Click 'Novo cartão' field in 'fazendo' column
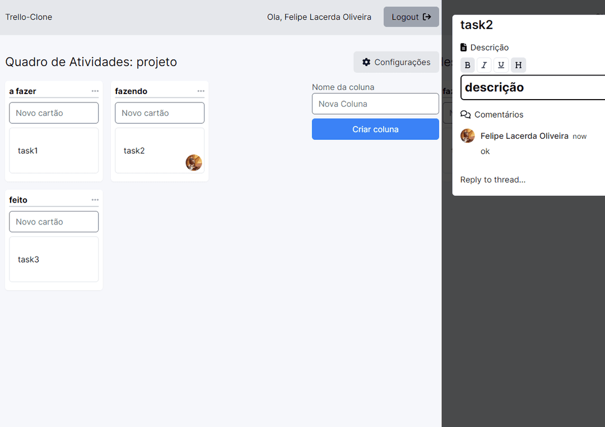This screenshot has width=605, height=427. pyautogui.click(x=160, y=113)
